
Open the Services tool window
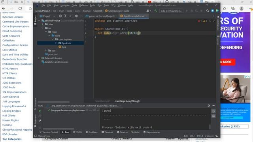pos(122,132)
